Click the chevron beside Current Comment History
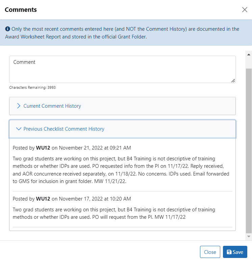This screenshot has height=262, width=252. click(19, 106)
